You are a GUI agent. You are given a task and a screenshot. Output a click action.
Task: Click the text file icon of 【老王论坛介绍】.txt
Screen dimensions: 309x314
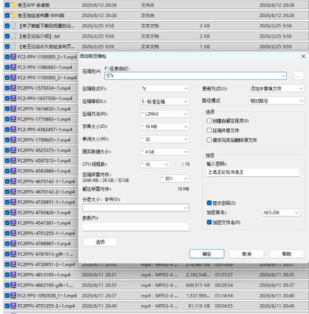(x=13, y=36)
